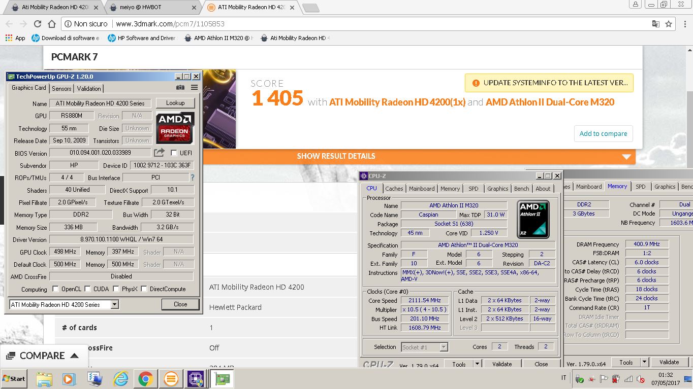Open the Caches tab in CPU-Z

point(394,189)
